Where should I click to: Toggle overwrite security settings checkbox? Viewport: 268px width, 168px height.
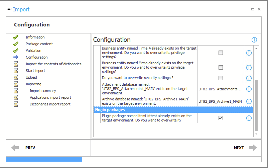[221, 78]
